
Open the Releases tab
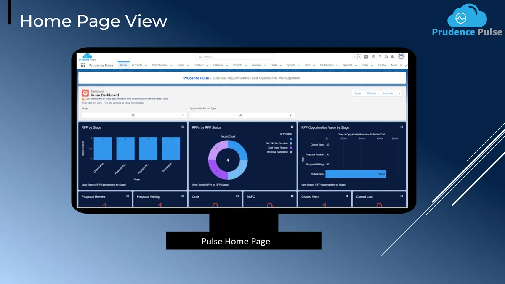[257, 65]
